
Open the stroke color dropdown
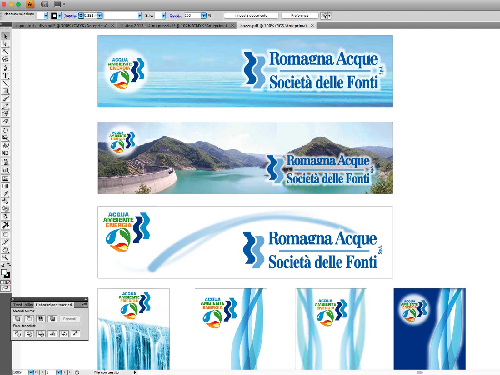coord(60,16)
